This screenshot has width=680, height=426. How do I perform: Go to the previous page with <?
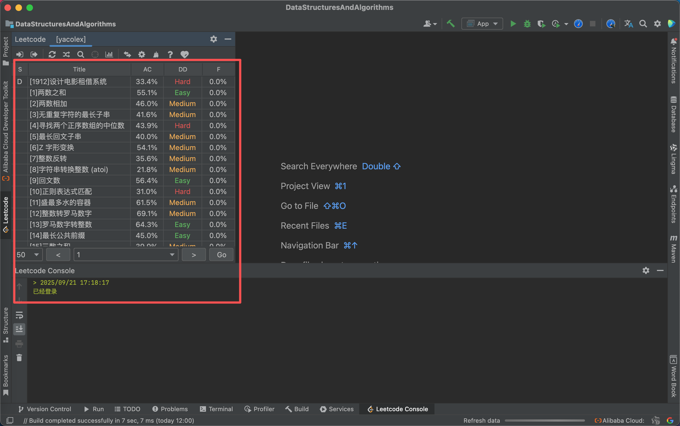click(58, 255)
